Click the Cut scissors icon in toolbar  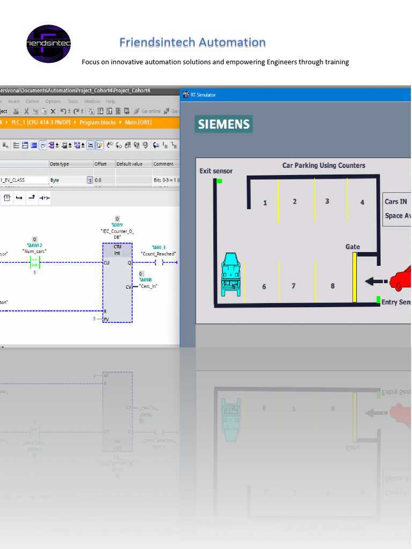26,111
